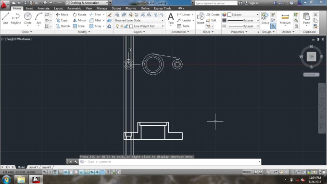The image size is (327, 184).
Task: Open the Unsaved Layer State dropdown
Action: pyautogui.click(x=139, y=20)
